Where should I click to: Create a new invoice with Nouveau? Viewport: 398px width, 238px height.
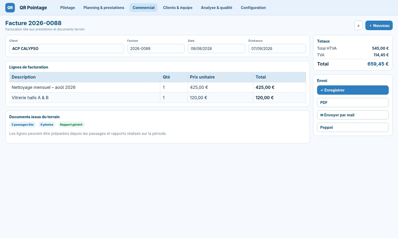point(379,25)
